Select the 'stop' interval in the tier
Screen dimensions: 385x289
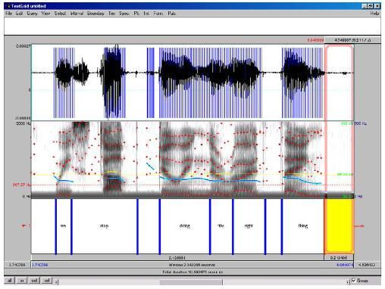point(105,226)
